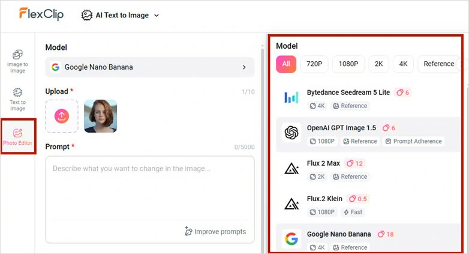The height and width of the screenshot is (254, 469).
Task: Click the Fast tag under Flux.2 Klein
Action: pyautogui.click(x=353, y=212)
